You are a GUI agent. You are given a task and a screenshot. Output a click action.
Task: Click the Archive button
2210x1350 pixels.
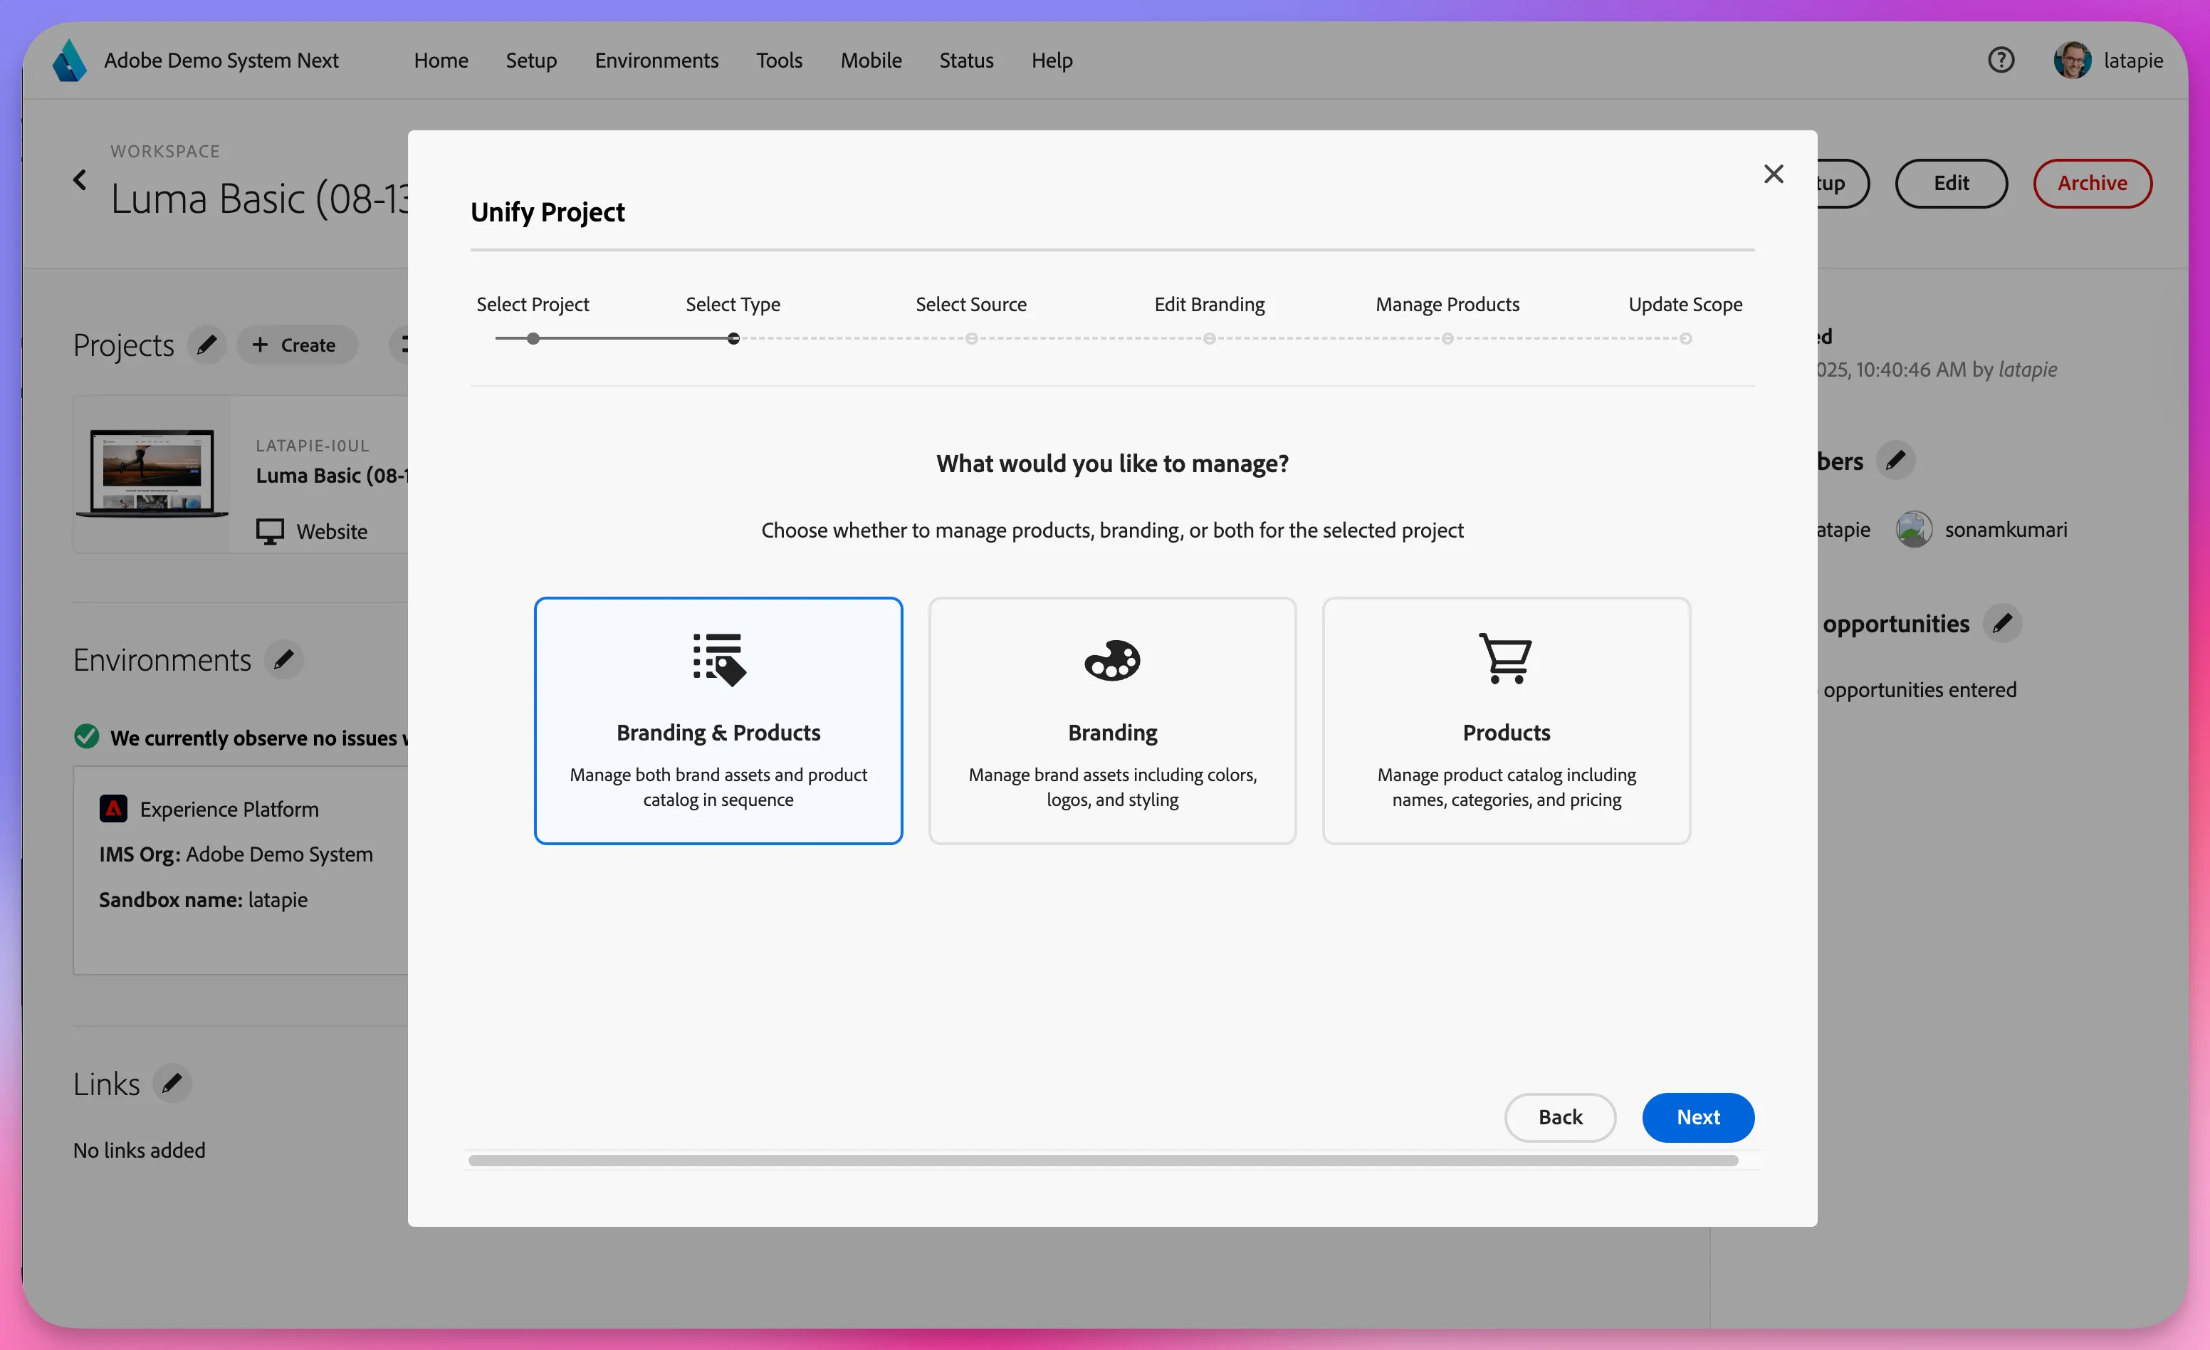click(2092, 183)
